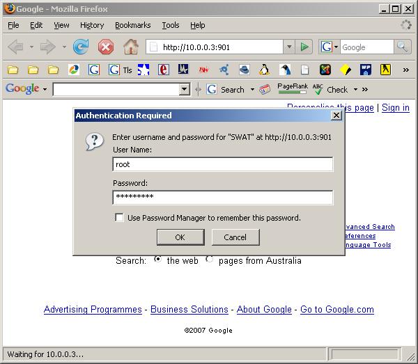Image resolution: width=418 pixels, height=364 pixels.
Task: Click the ABC spell Check button
Action: coord(330,90)
